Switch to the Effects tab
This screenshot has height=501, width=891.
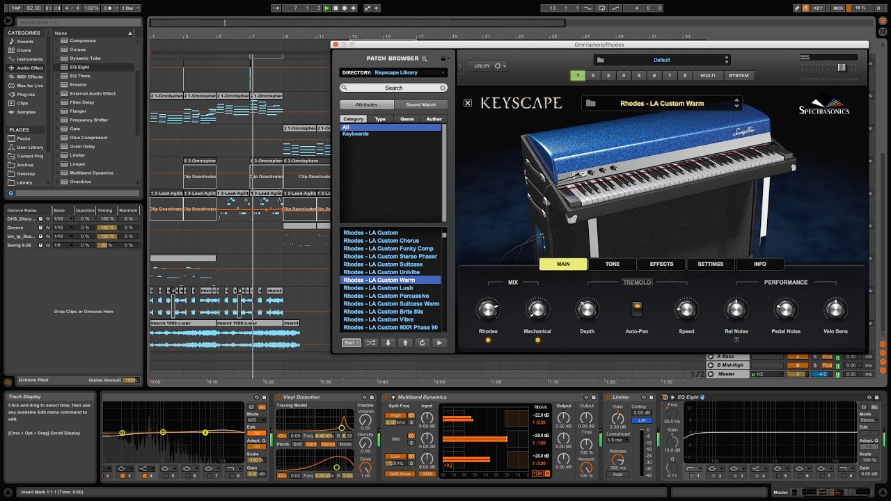pyautogui.click(x=661, y=264)
